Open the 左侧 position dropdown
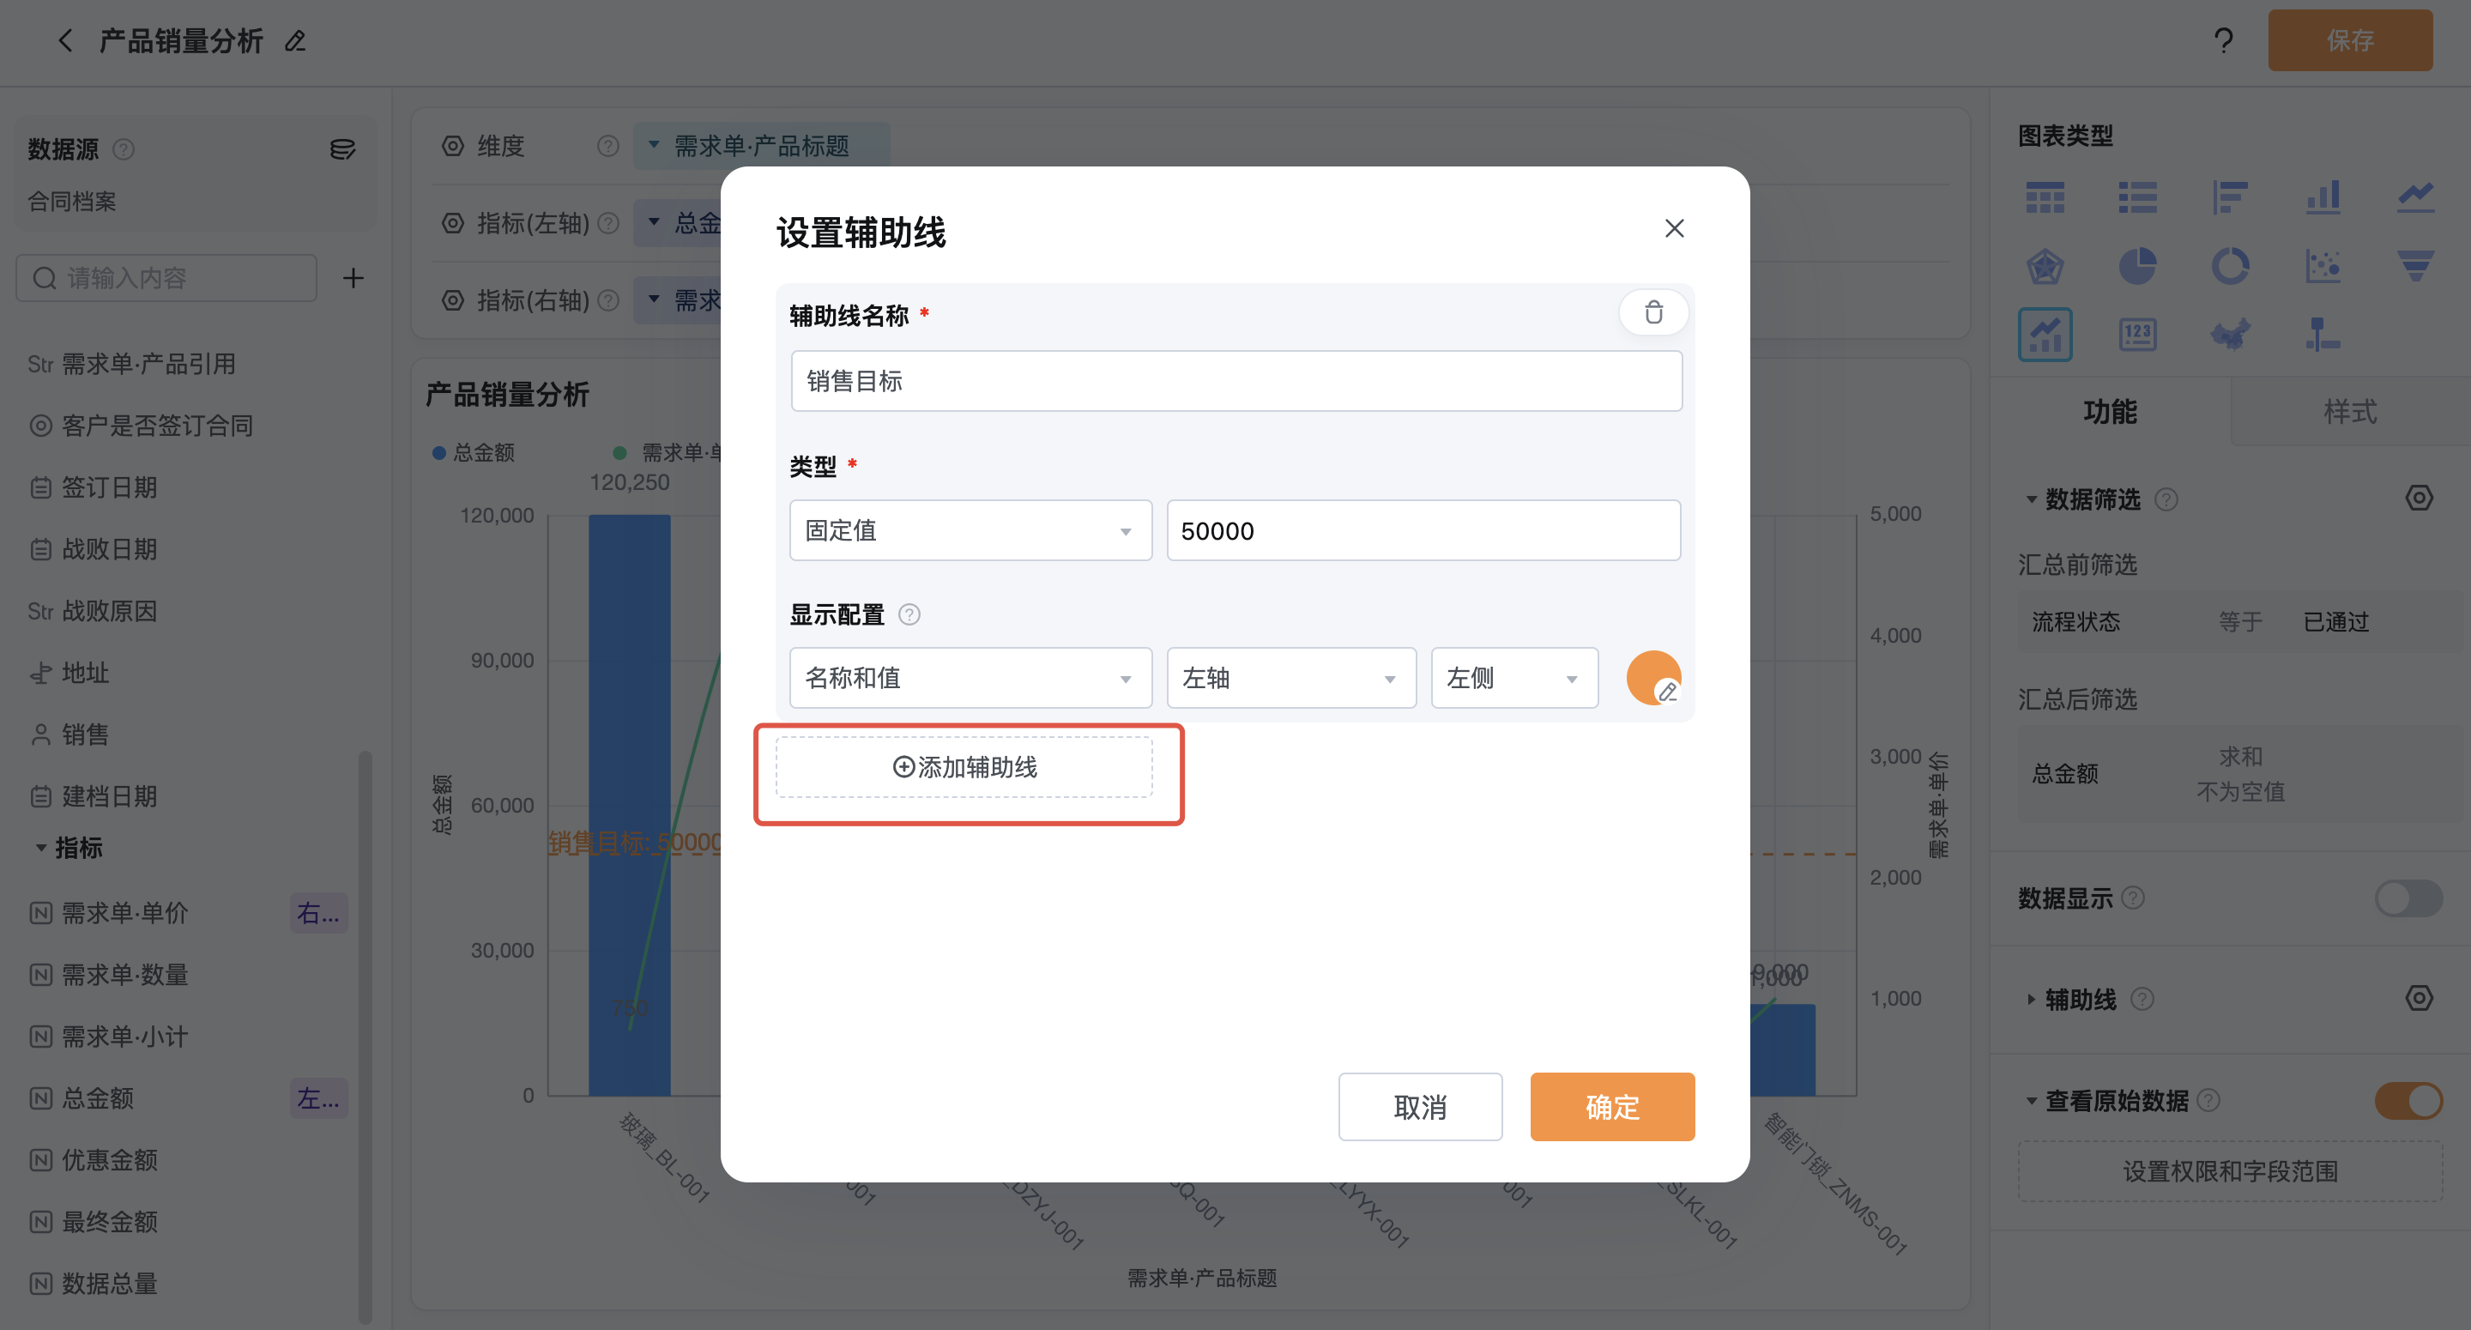2471x1330 pixels. (x=1513, y=678)
